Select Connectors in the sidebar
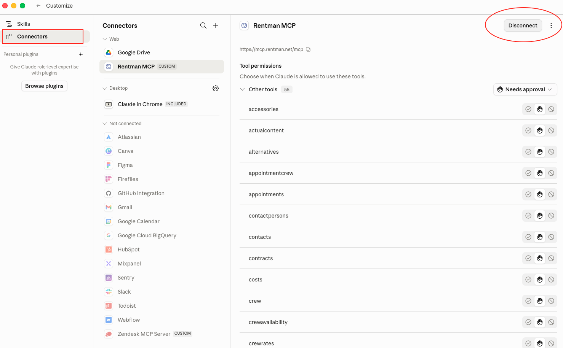The height and width of the screenshot is (348, 563). tap(46, 37)
